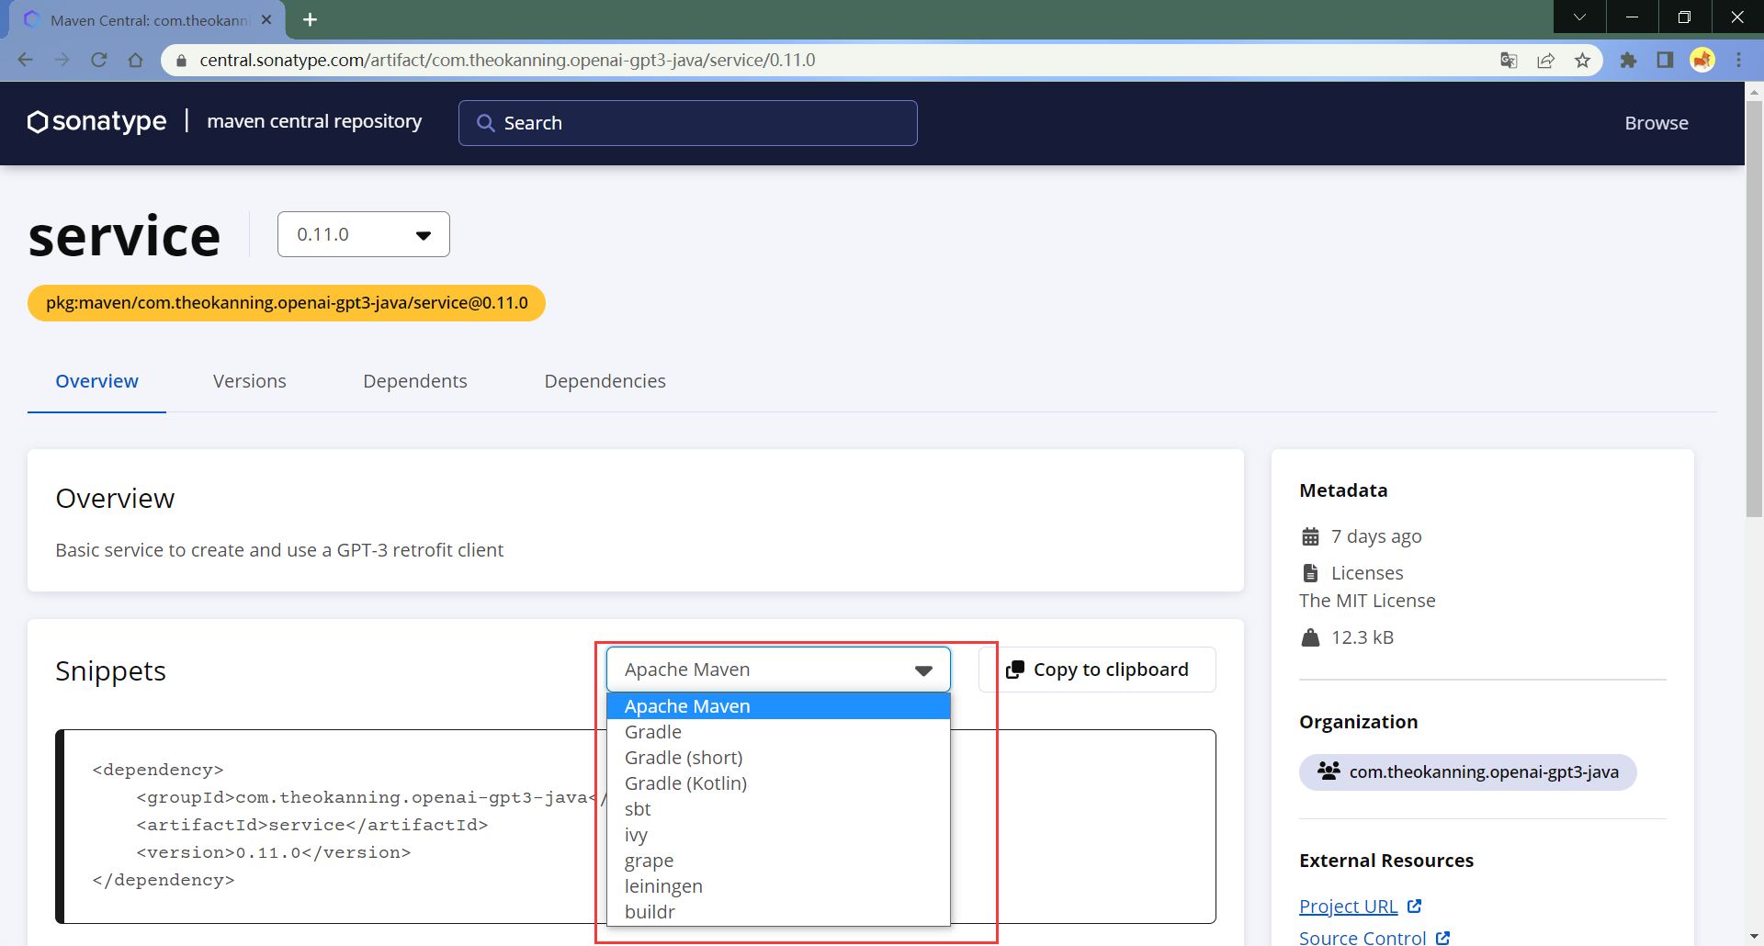Click the file size weight icon
The height and width of the screenshot is (946, 1764).
1310,637
